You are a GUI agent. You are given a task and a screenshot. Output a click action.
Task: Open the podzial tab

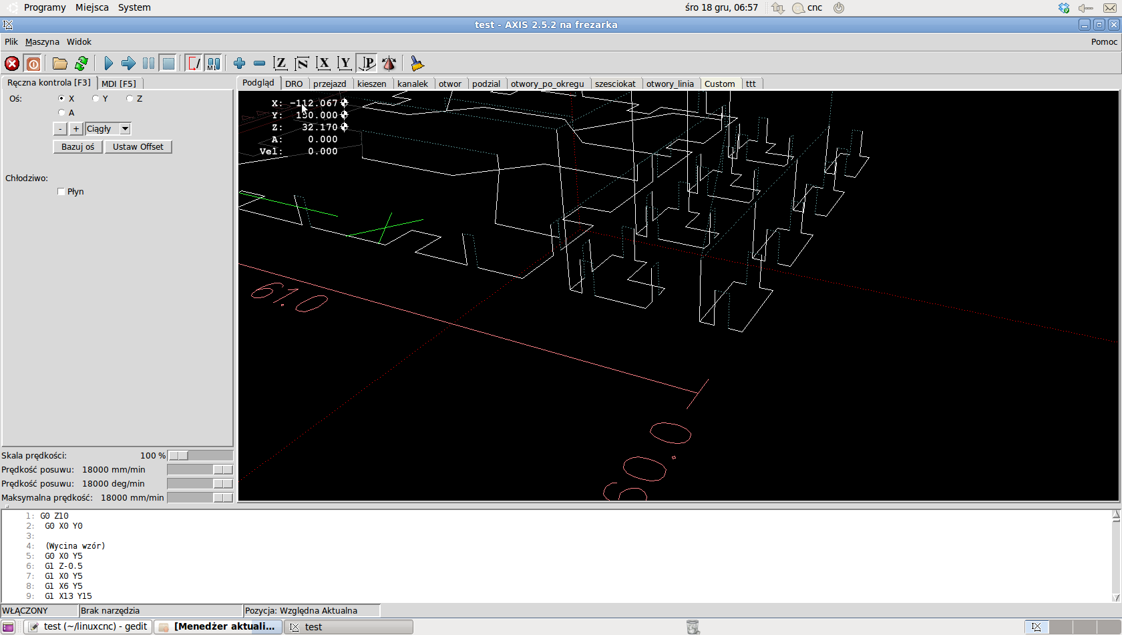(x=486, y=84)
